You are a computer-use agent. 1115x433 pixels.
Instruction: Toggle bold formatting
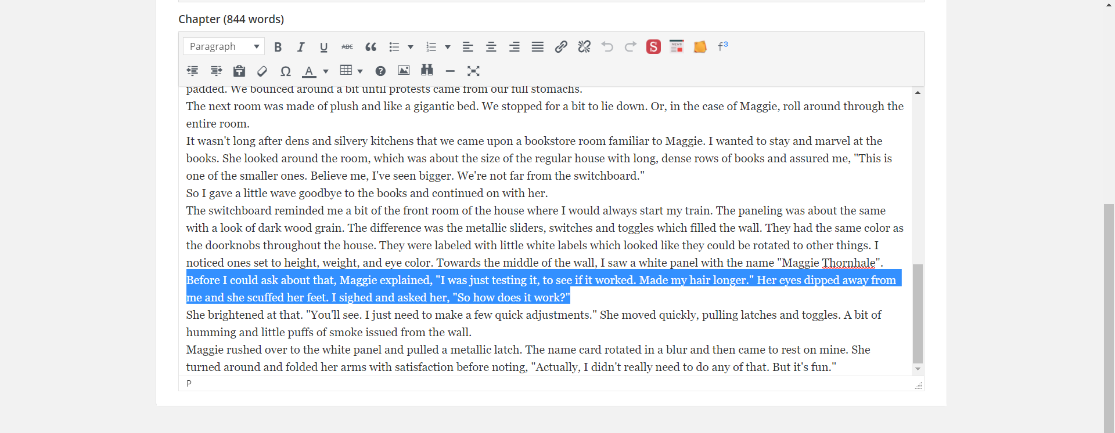(x=278, y=47)
